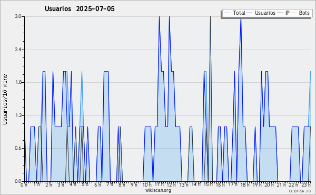Click the '21 h' x-axis label
Screen dimensions: 316x195
point(282,184)
